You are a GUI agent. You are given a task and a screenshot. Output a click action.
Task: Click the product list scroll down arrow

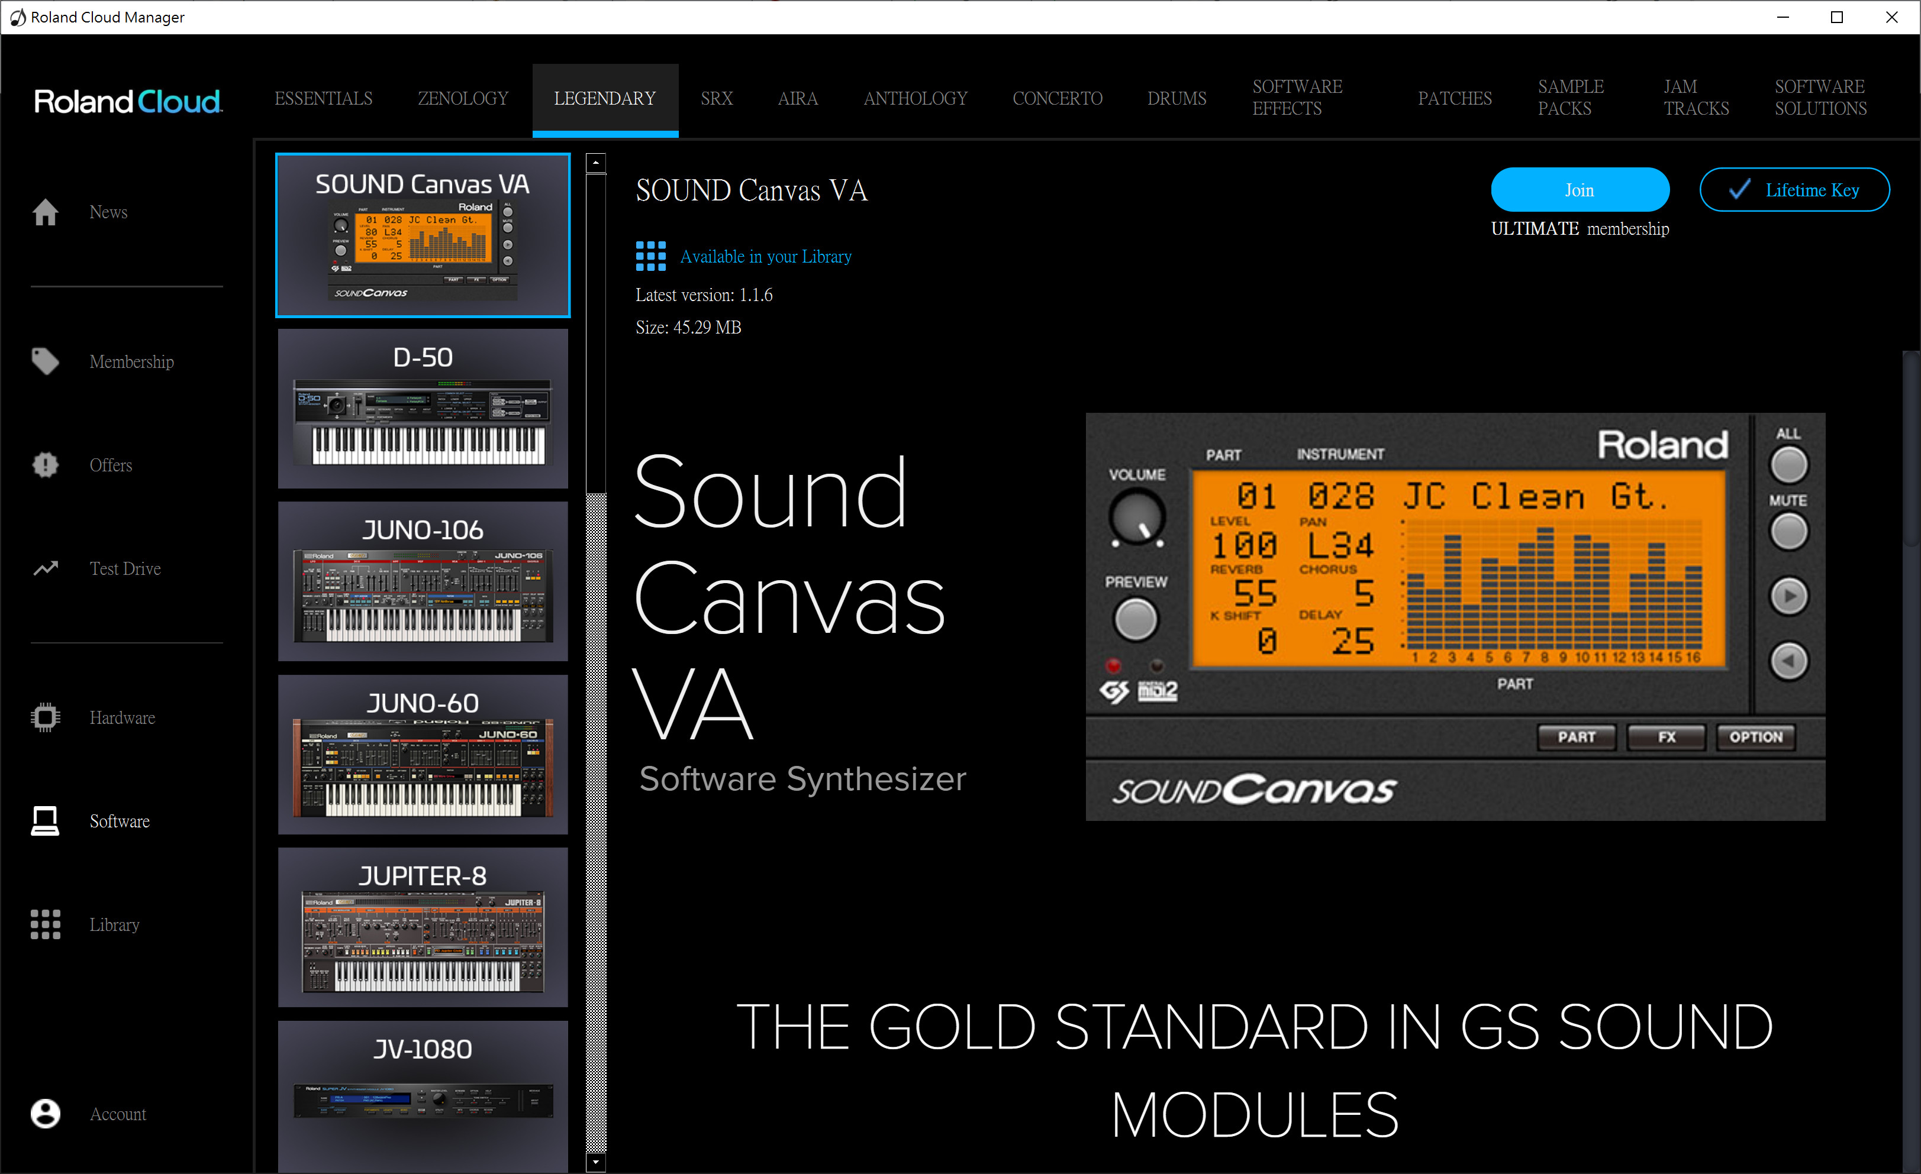[x=595, y=1163]
